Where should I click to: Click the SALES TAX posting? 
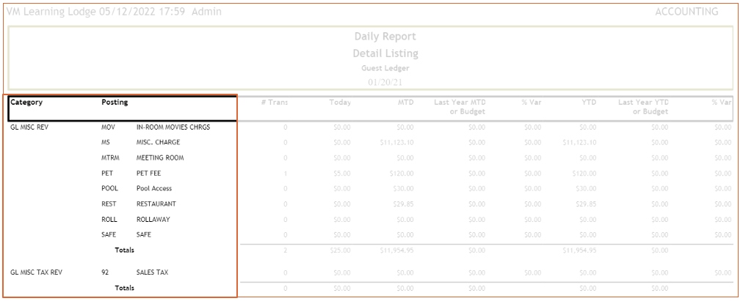[x=152, y=272]
